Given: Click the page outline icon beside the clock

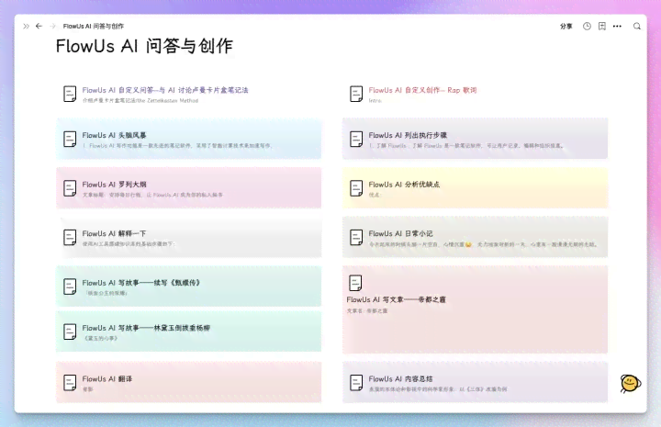Looking at the screenshot, I should click(x=602, y=26).
